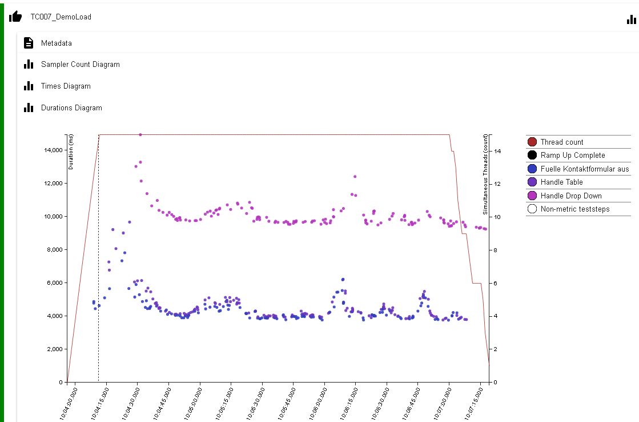Toggle Handle Table purple legend circle
This screenshot has width=639, height=422.
point(532,182)
